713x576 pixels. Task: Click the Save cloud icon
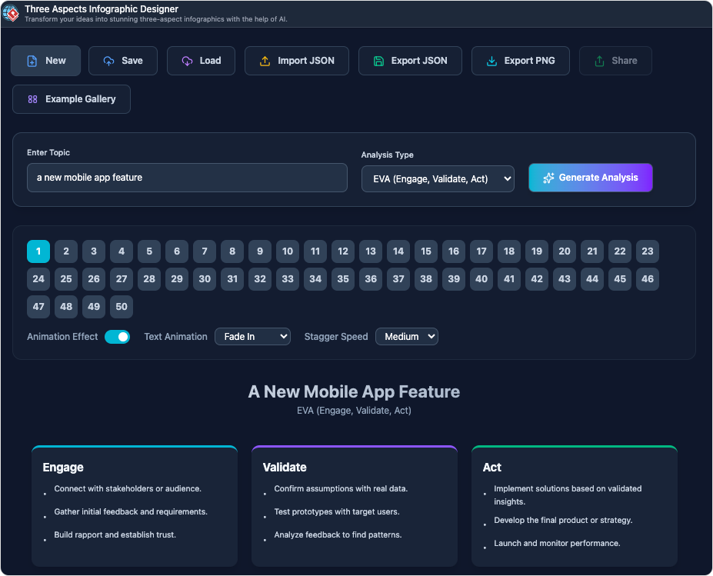(x=109, y=61)
